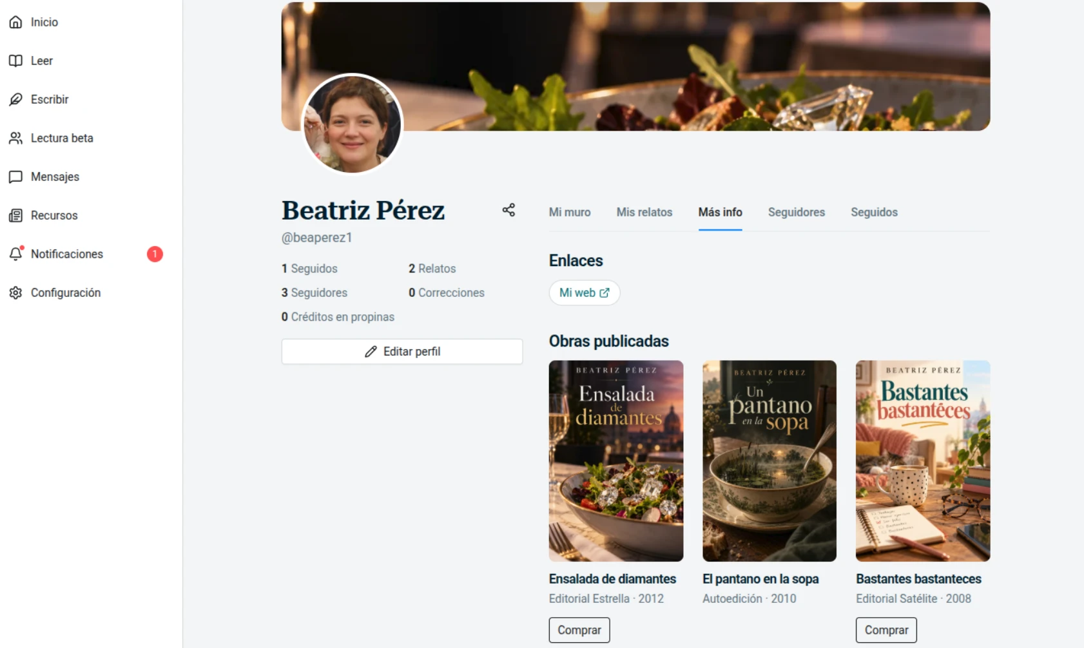Viewport: 1084px width, 648px height.
Task: Open Bastantes bastanteces book cover
Action: click(923, 461)
